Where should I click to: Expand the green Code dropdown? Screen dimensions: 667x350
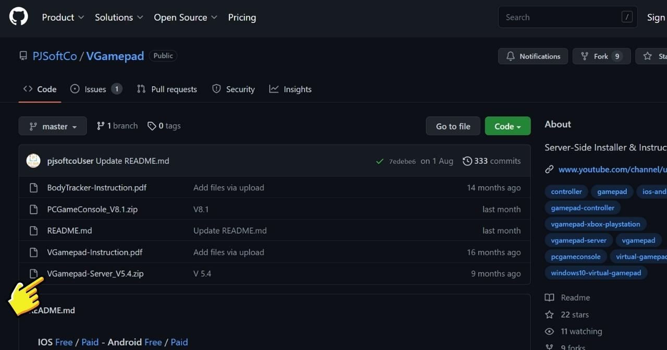tap(507, 126)
